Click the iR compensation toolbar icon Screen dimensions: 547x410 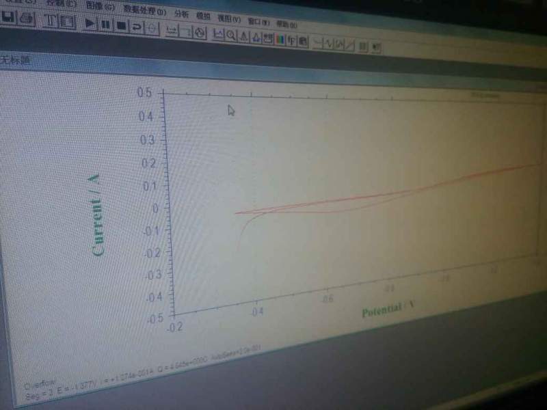(172, 30)
